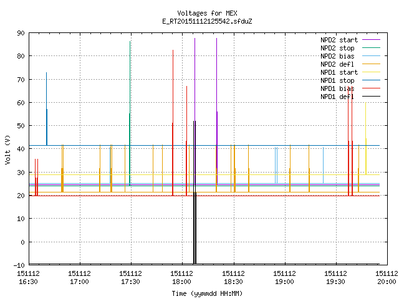
Task: Click the x-axis tick label 17:00
Action: [79, 282]
